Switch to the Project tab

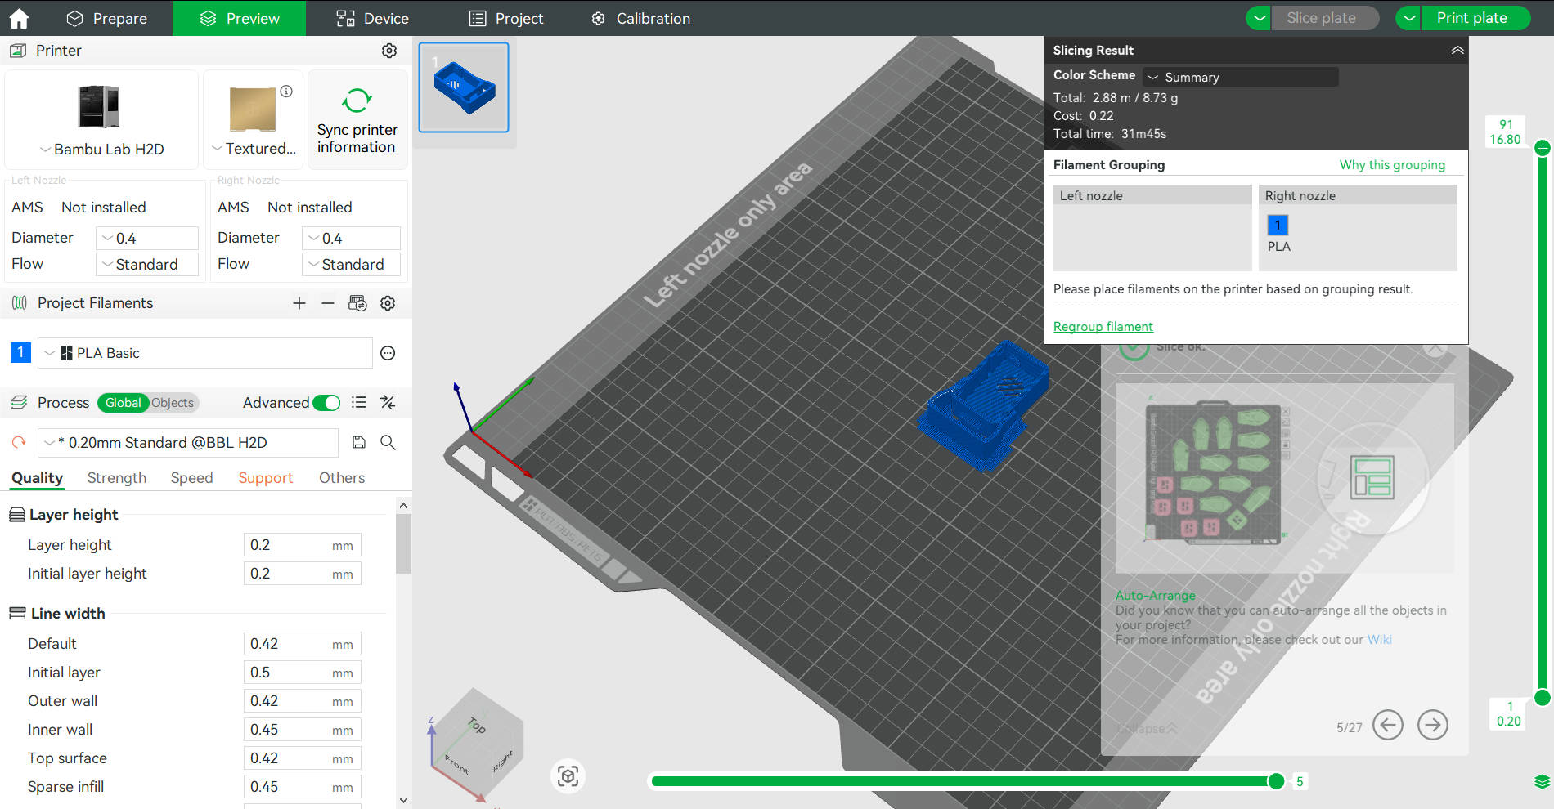tap(505, 18)
